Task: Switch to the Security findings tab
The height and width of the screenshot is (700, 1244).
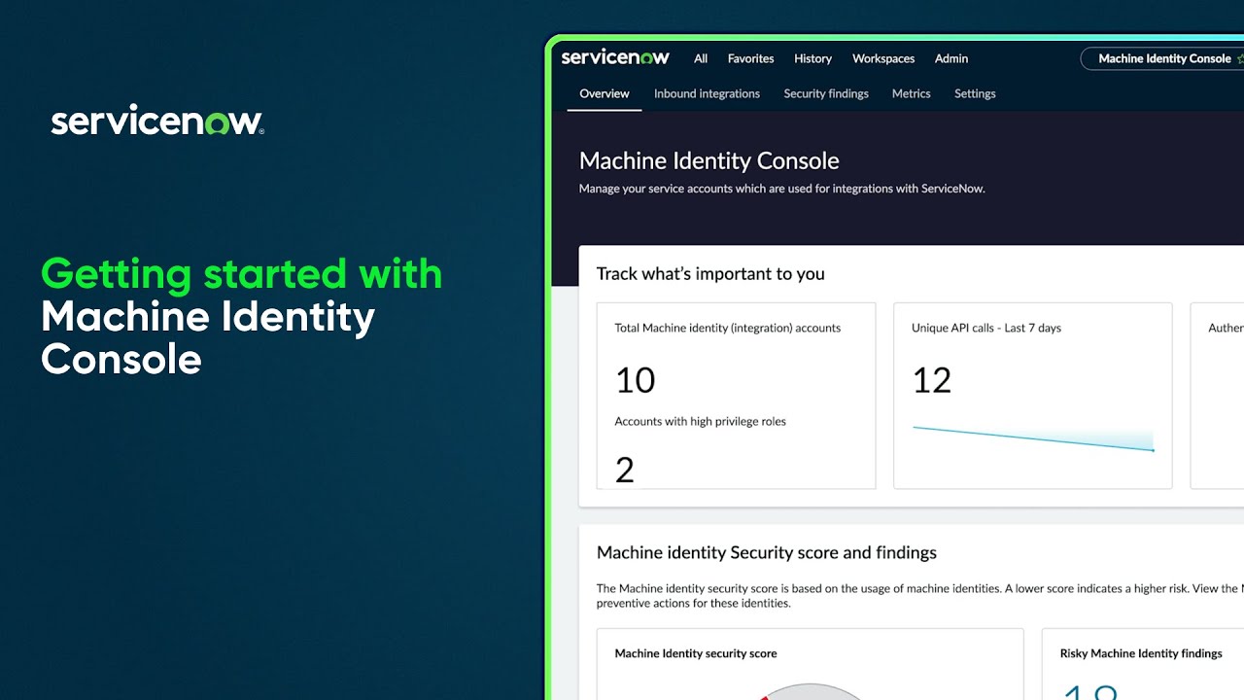Action: pos(826,93)
